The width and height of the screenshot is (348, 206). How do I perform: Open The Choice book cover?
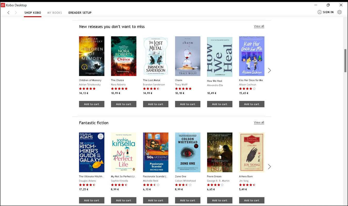point(124,56)
